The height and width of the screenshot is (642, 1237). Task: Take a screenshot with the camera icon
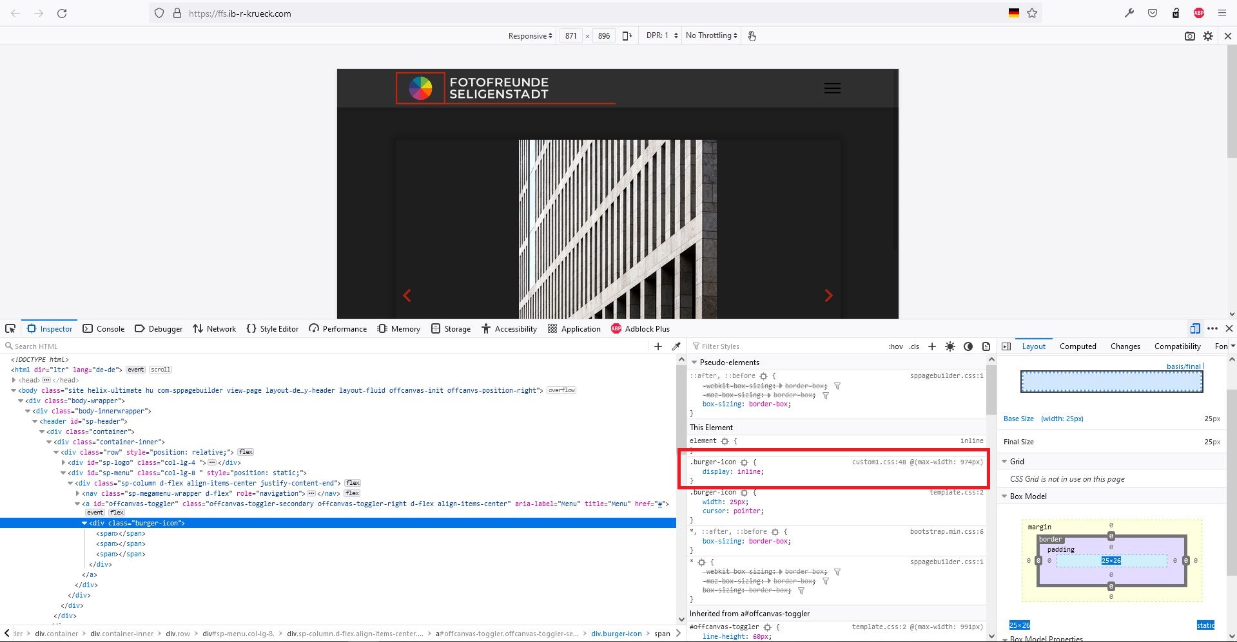tap(1189, 36)
